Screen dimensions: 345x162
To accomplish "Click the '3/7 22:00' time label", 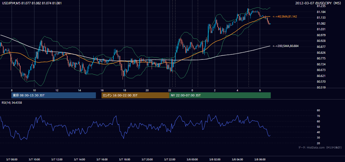I will click(x=170, y=159).
